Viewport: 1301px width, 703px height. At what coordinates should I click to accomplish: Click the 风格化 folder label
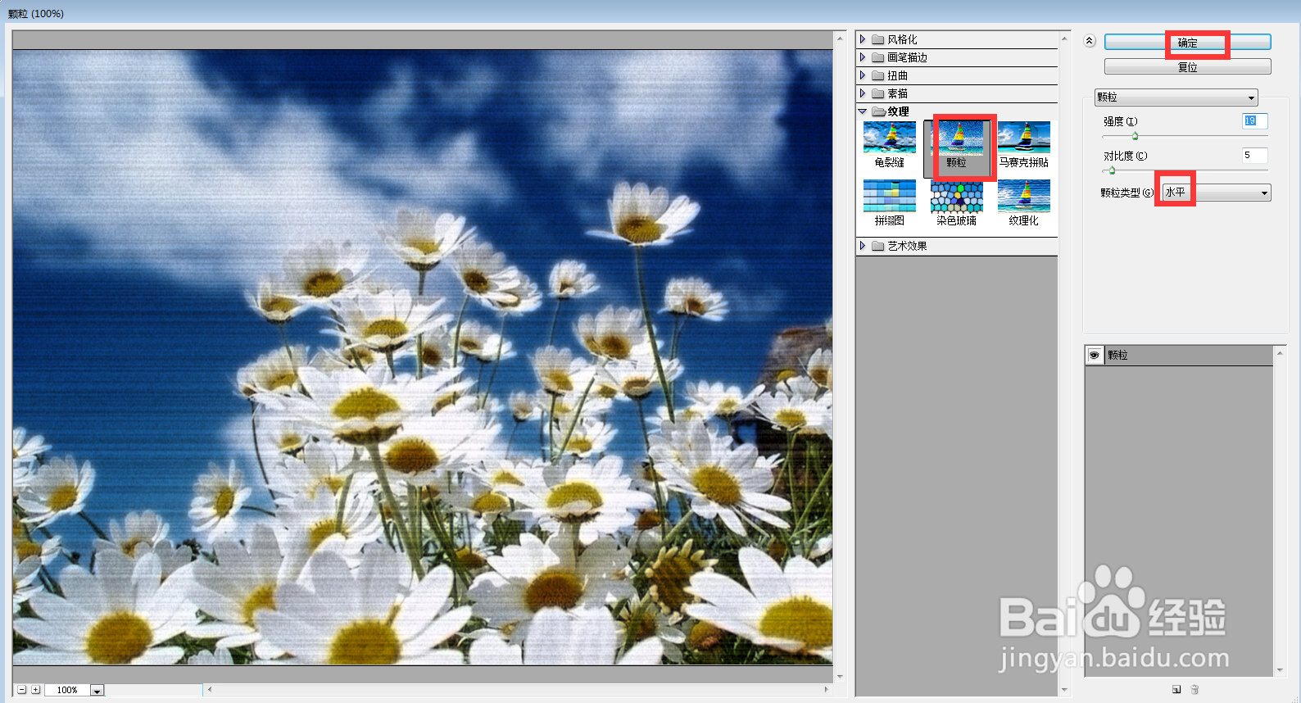pos(902,39)
